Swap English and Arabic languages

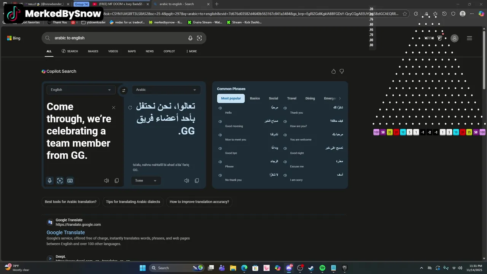(124, 90)
